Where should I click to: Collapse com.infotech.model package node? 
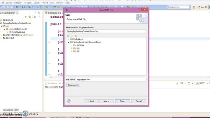(4, 29)
